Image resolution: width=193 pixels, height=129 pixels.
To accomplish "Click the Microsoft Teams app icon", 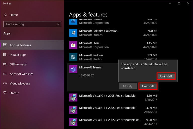I will point(73,69).
